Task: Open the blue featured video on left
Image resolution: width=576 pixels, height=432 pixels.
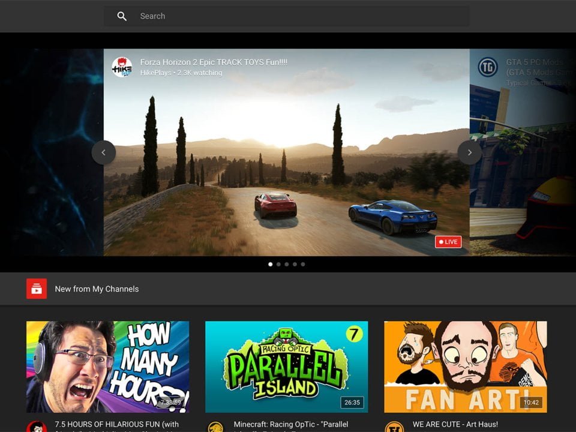Action: click(x=52, y=152)
